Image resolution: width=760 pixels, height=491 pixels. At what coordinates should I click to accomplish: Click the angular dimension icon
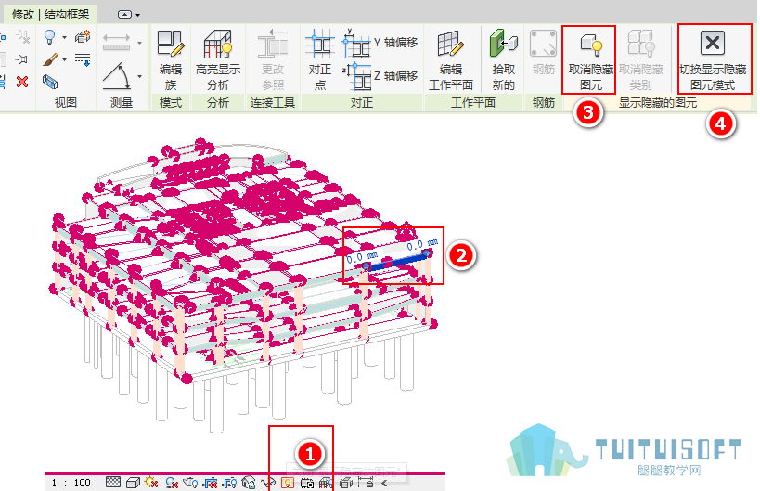pos(116,75)
